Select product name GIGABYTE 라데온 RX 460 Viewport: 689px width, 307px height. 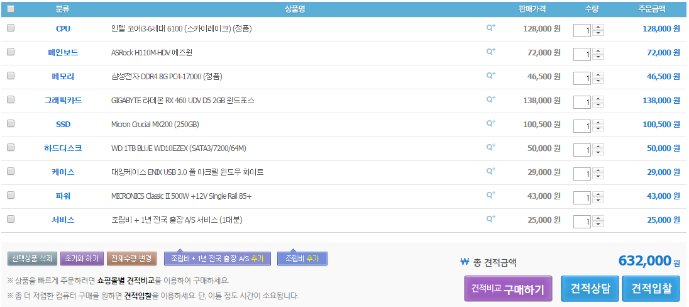tap(183, 101)
